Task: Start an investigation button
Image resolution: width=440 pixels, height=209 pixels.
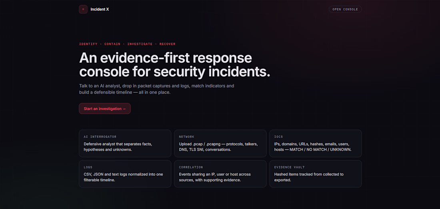Action: point(105,108)
